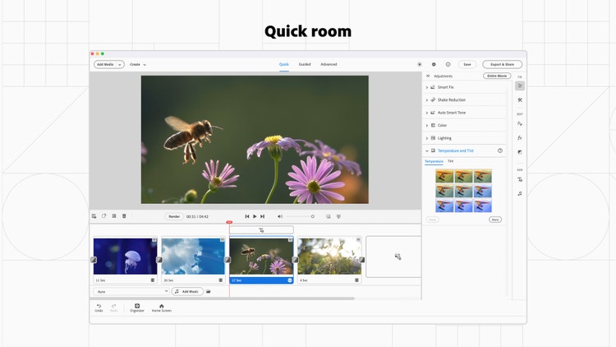Switch to the Quick tab
Viewport: 616px width, 347px height.
[x=284, y=64]
